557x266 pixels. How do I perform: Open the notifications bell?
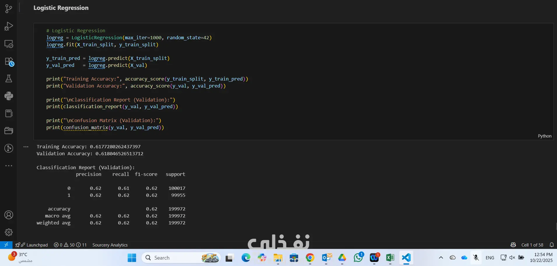click(x=551, y=245)
